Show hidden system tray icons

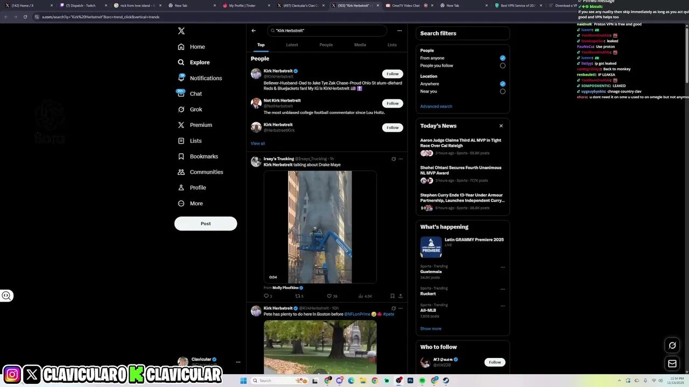click(620, 381)
